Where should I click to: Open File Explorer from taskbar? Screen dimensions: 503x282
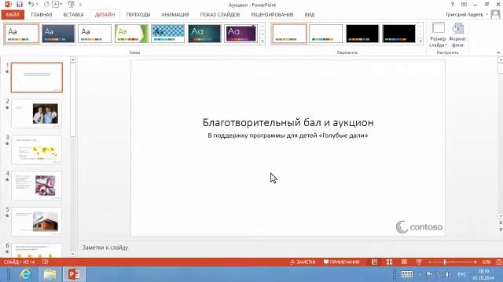tap(50, 274)
